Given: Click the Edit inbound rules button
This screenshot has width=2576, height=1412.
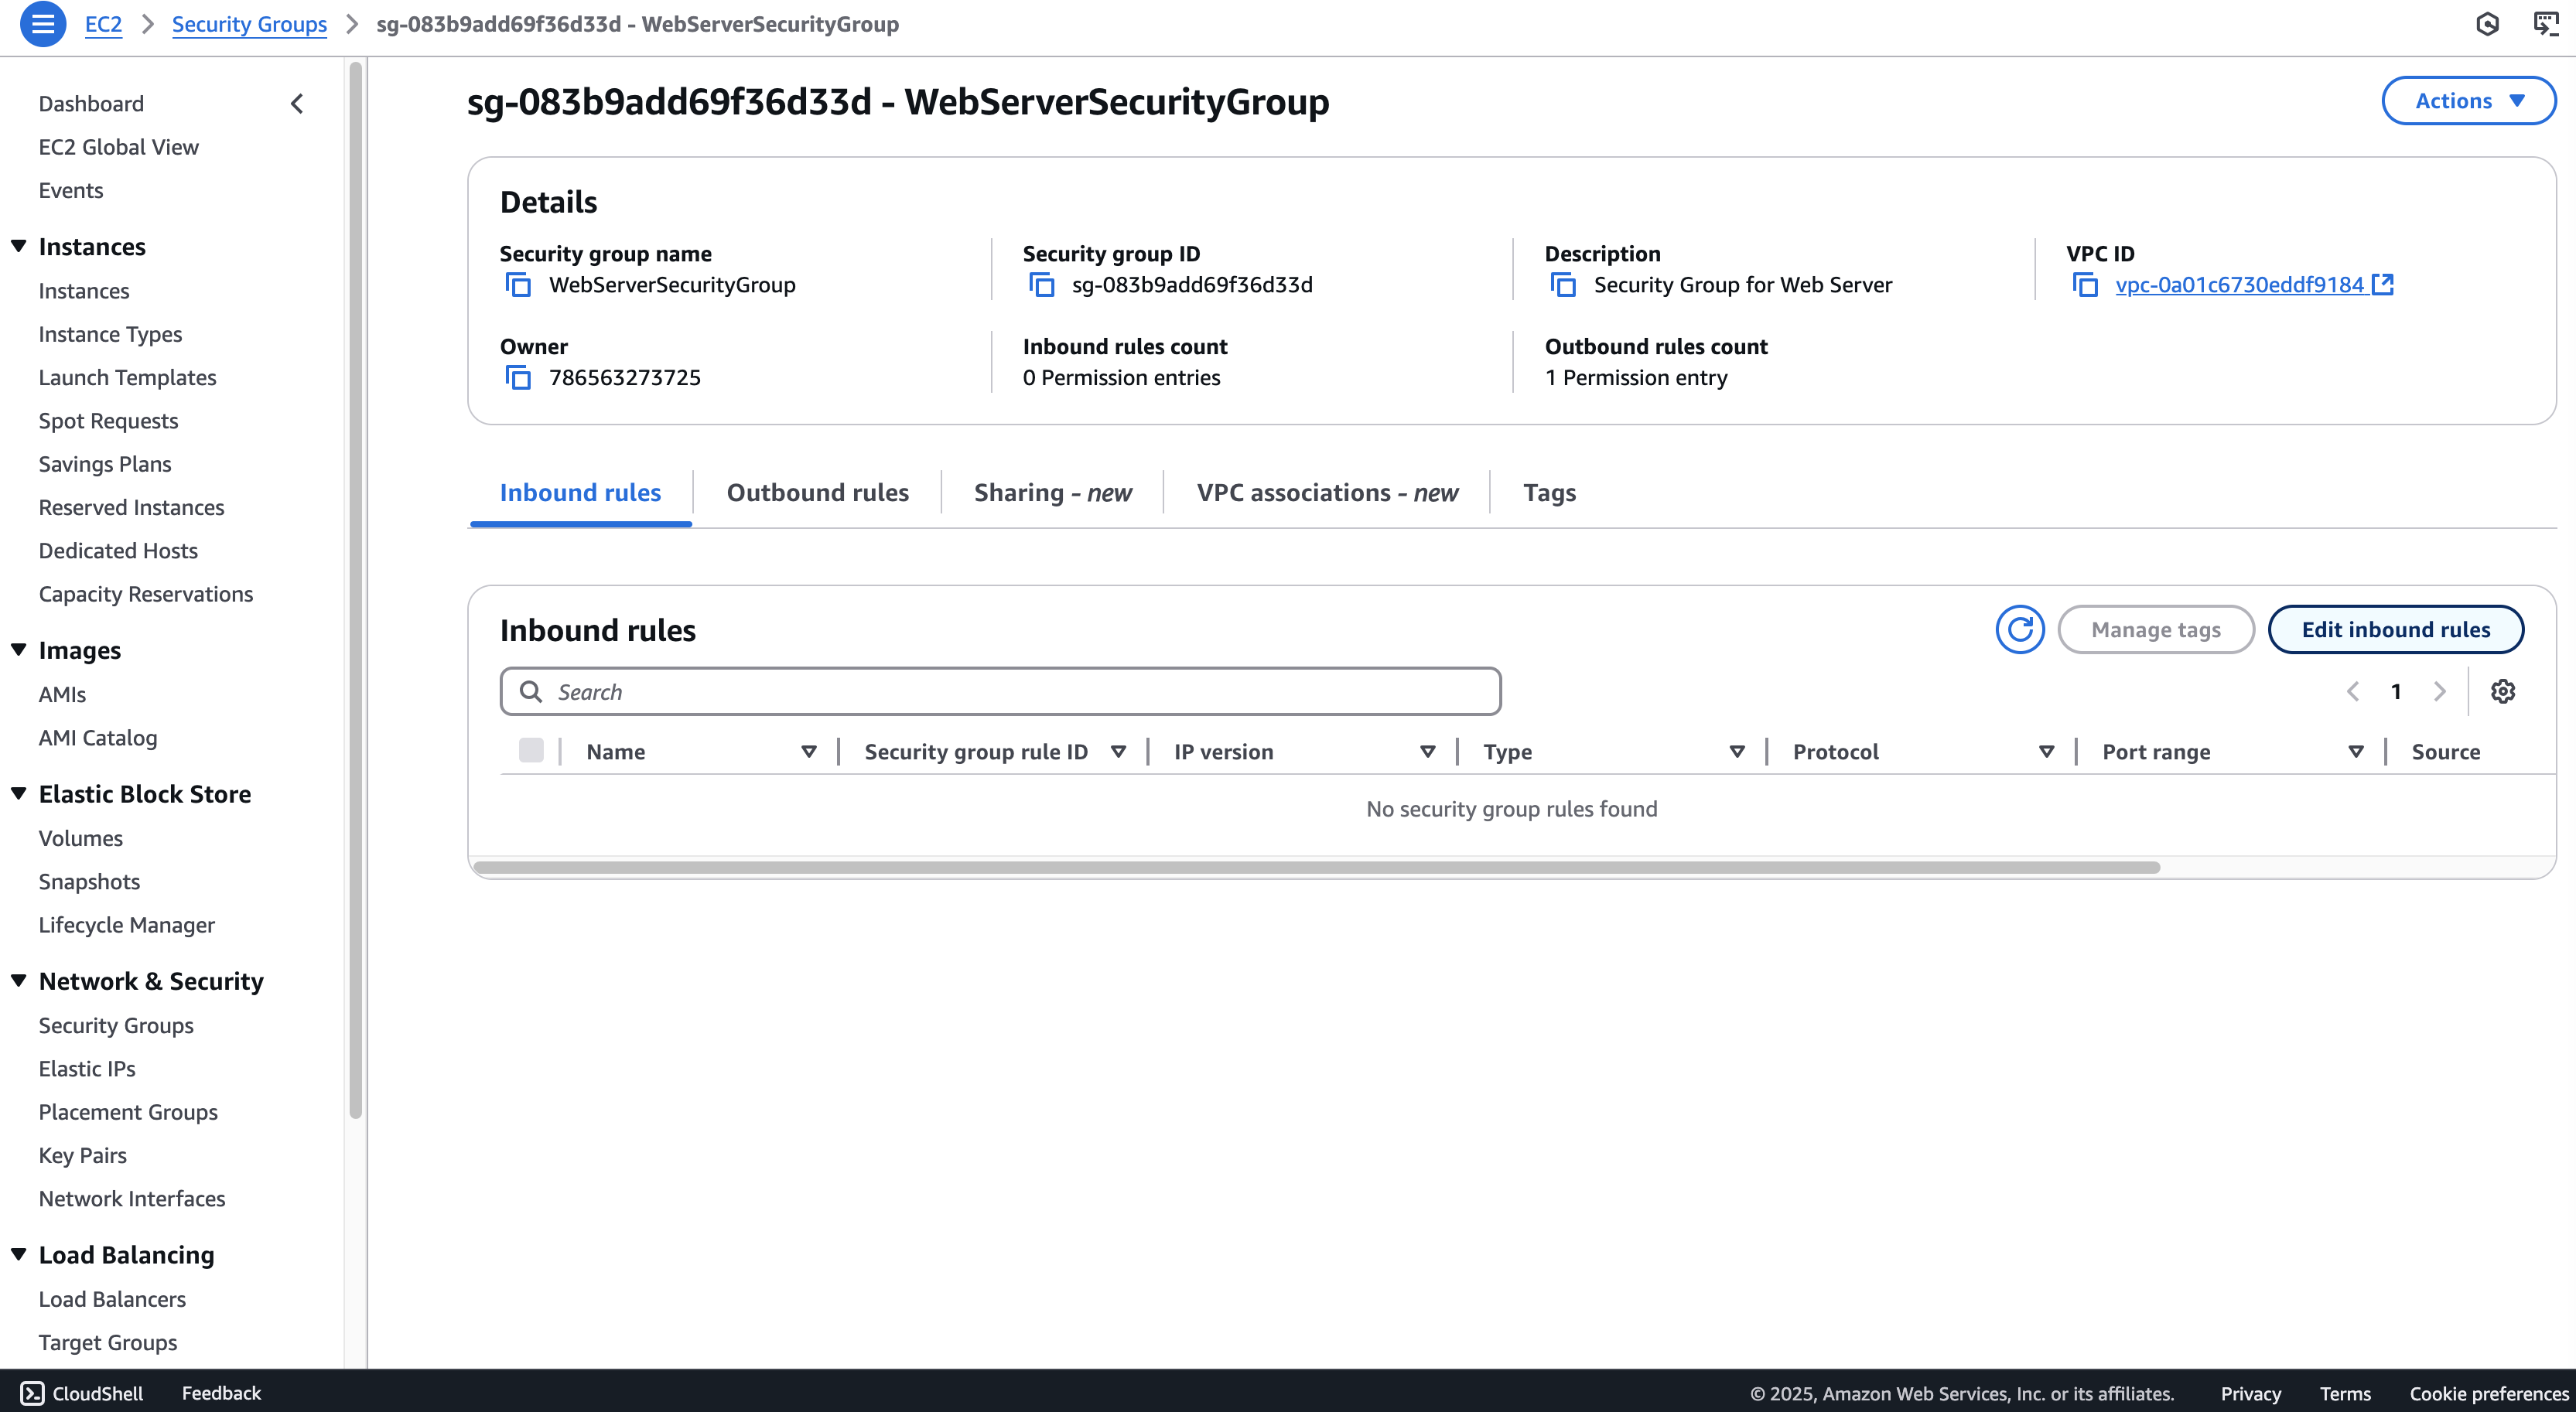Looking at the screenshot, I should (x=2396, y=629).
